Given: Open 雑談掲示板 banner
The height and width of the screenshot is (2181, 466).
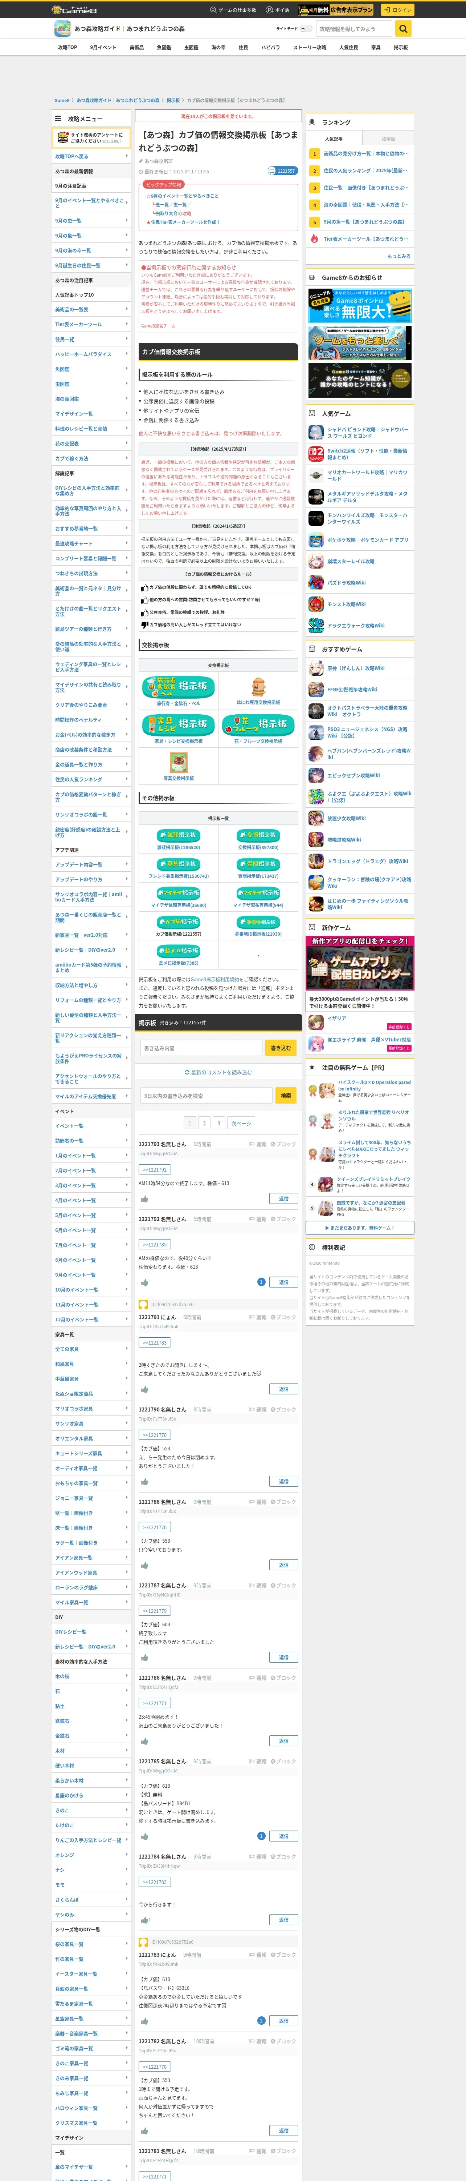Looking at the screenshot, I should 179,835.
